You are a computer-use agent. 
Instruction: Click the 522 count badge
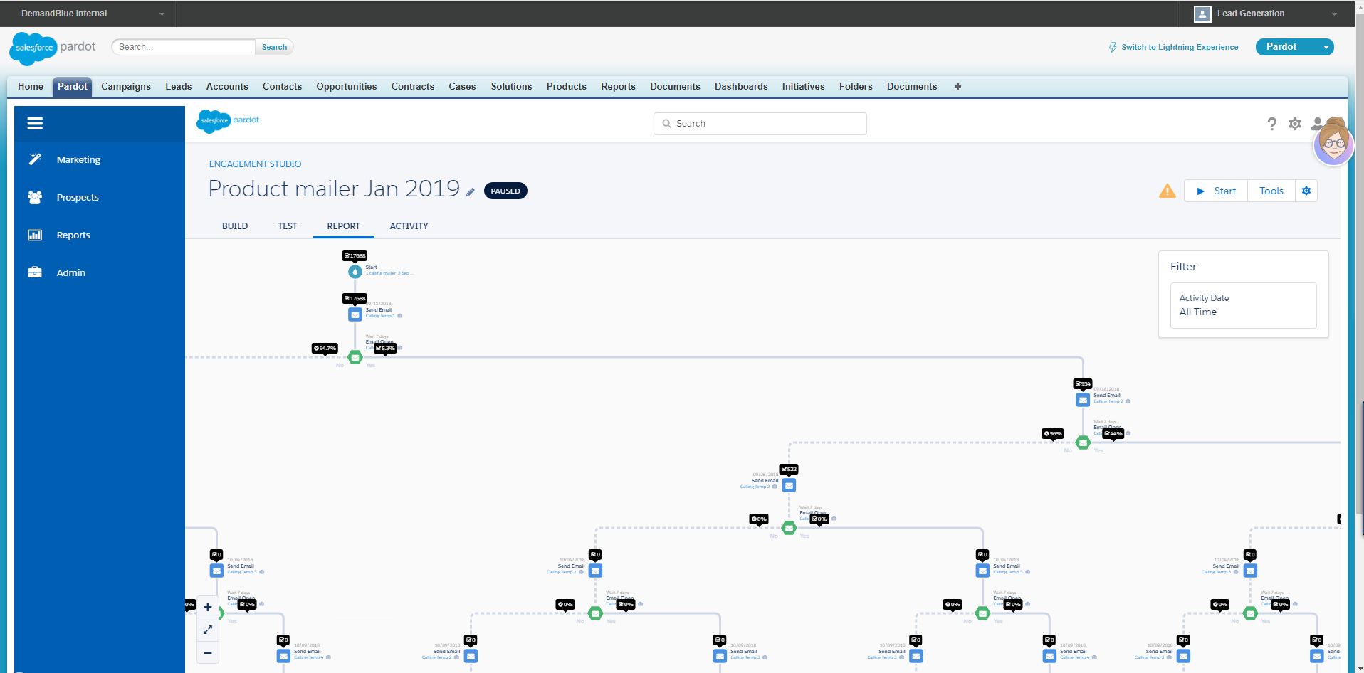[789, 469]
